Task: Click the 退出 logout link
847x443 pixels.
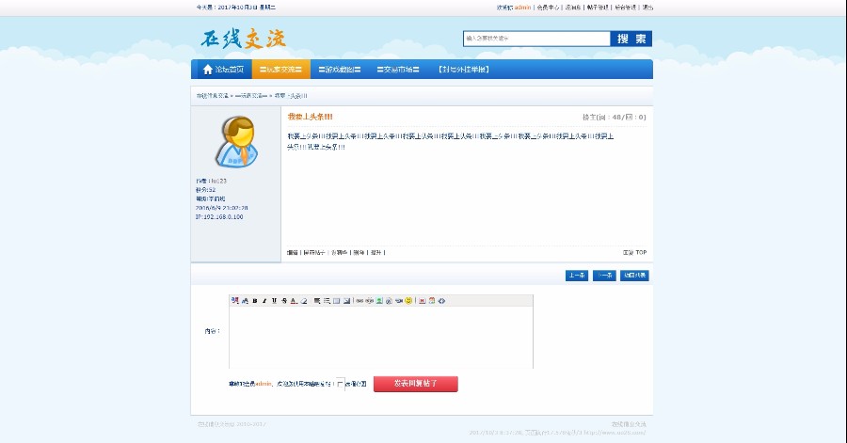Action: [647, 8]
